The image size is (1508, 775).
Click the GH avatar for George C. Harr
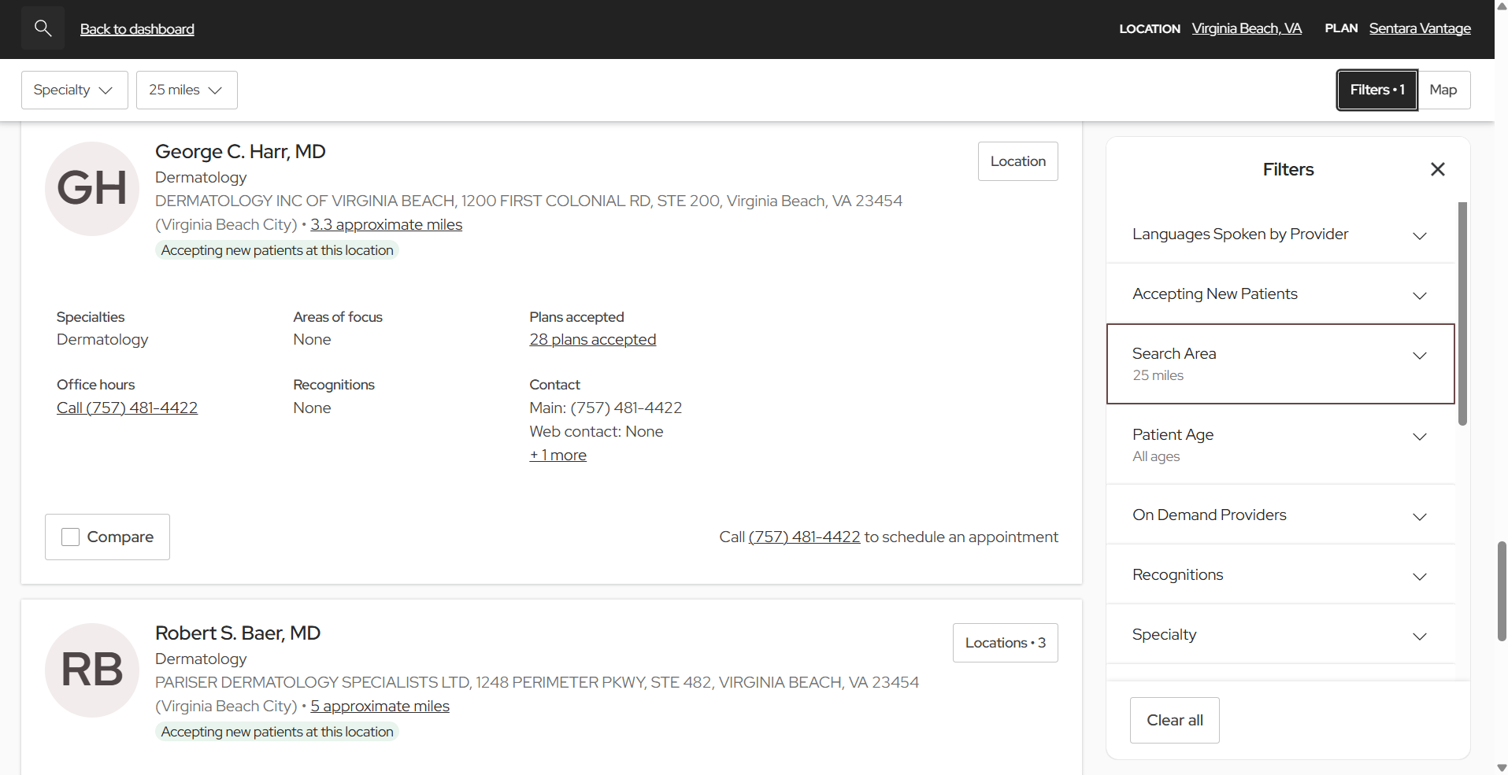tap(91, 189)
